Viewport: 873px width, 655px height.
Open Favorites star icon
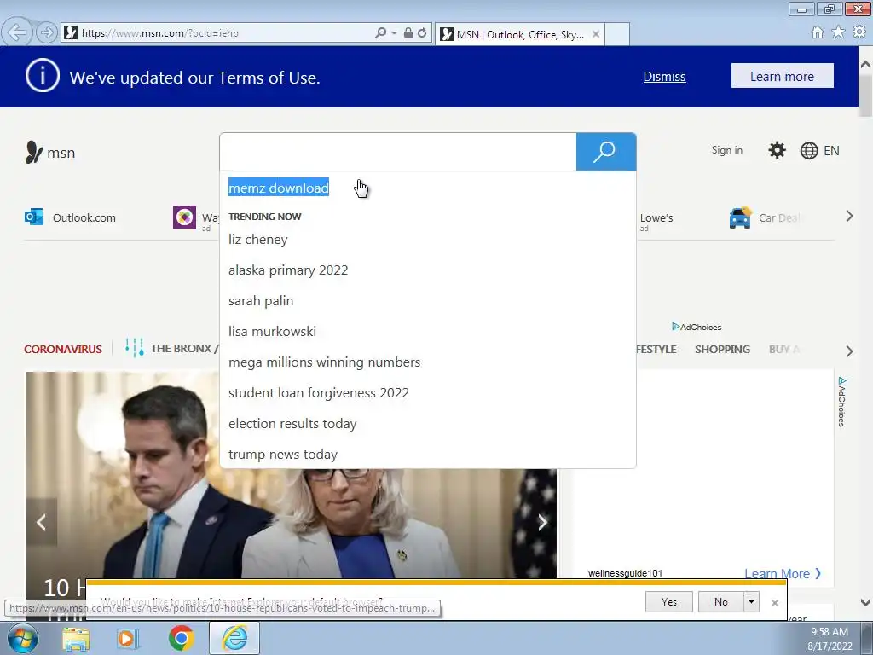(x=838, y=32)
